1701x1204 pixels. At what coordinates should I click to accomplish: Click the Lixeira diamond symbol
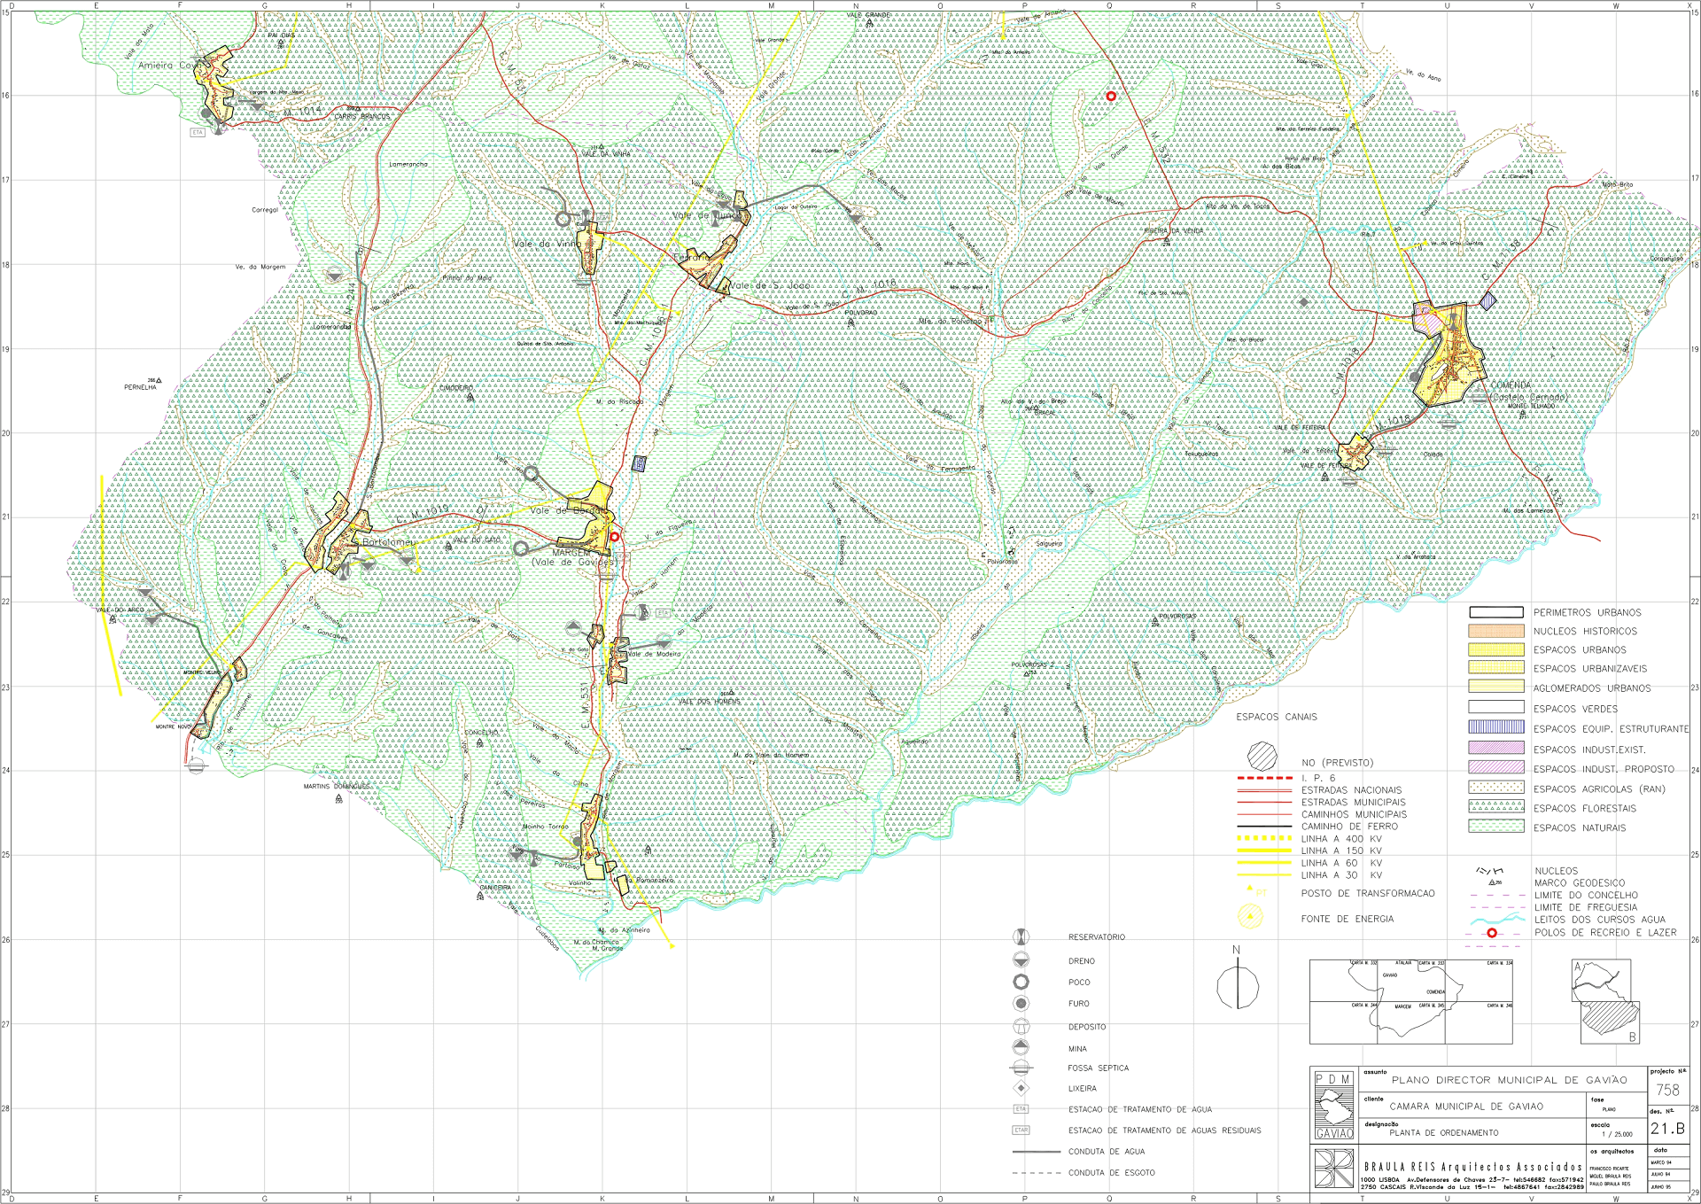1021,1088
